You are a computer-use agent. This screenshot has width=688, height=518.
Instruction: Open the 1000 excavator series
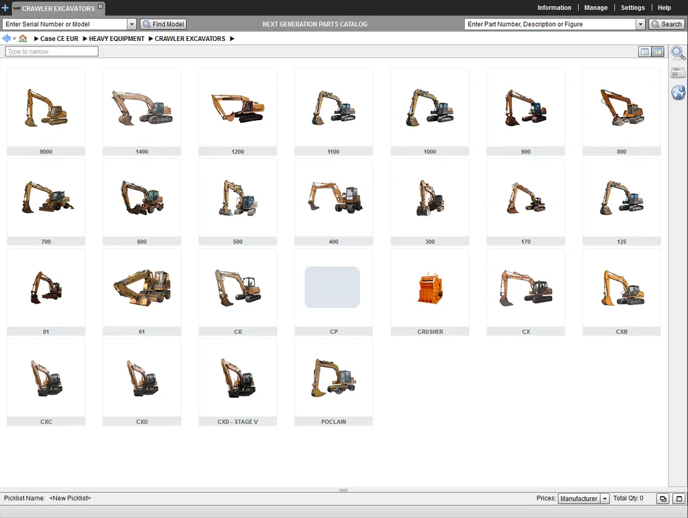pyautogui.click(x=430, y=112)
